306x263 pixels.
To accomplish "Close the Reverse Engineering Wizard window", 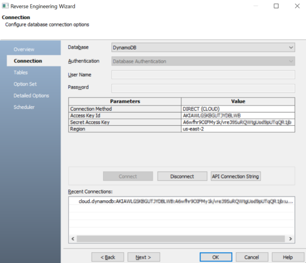I will click(297, 6).
